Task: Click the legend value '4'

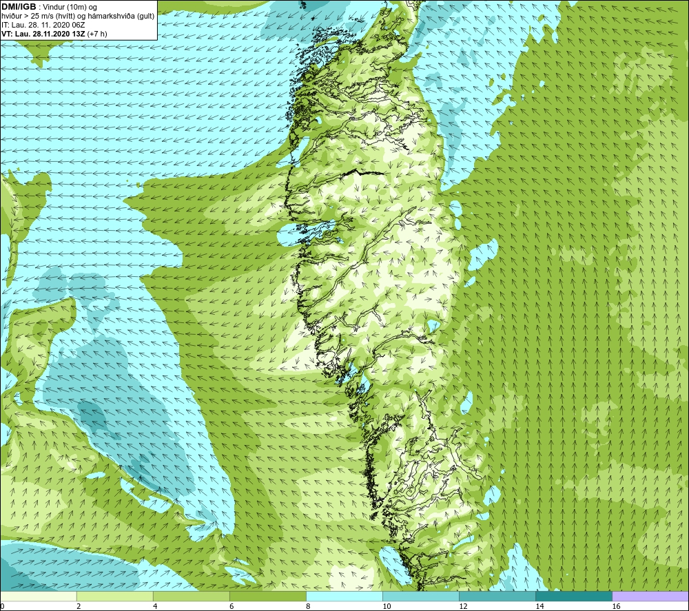Action: click(155, 606)
